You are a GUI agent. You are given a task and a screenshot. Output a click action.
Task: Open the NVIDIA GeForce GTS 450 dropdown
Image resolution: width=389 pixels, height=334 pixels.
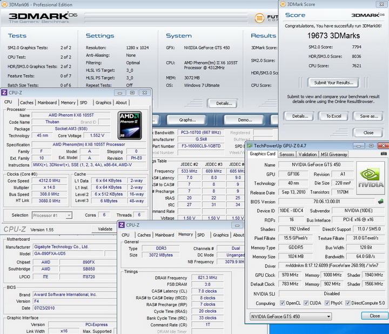pos(291,316)
